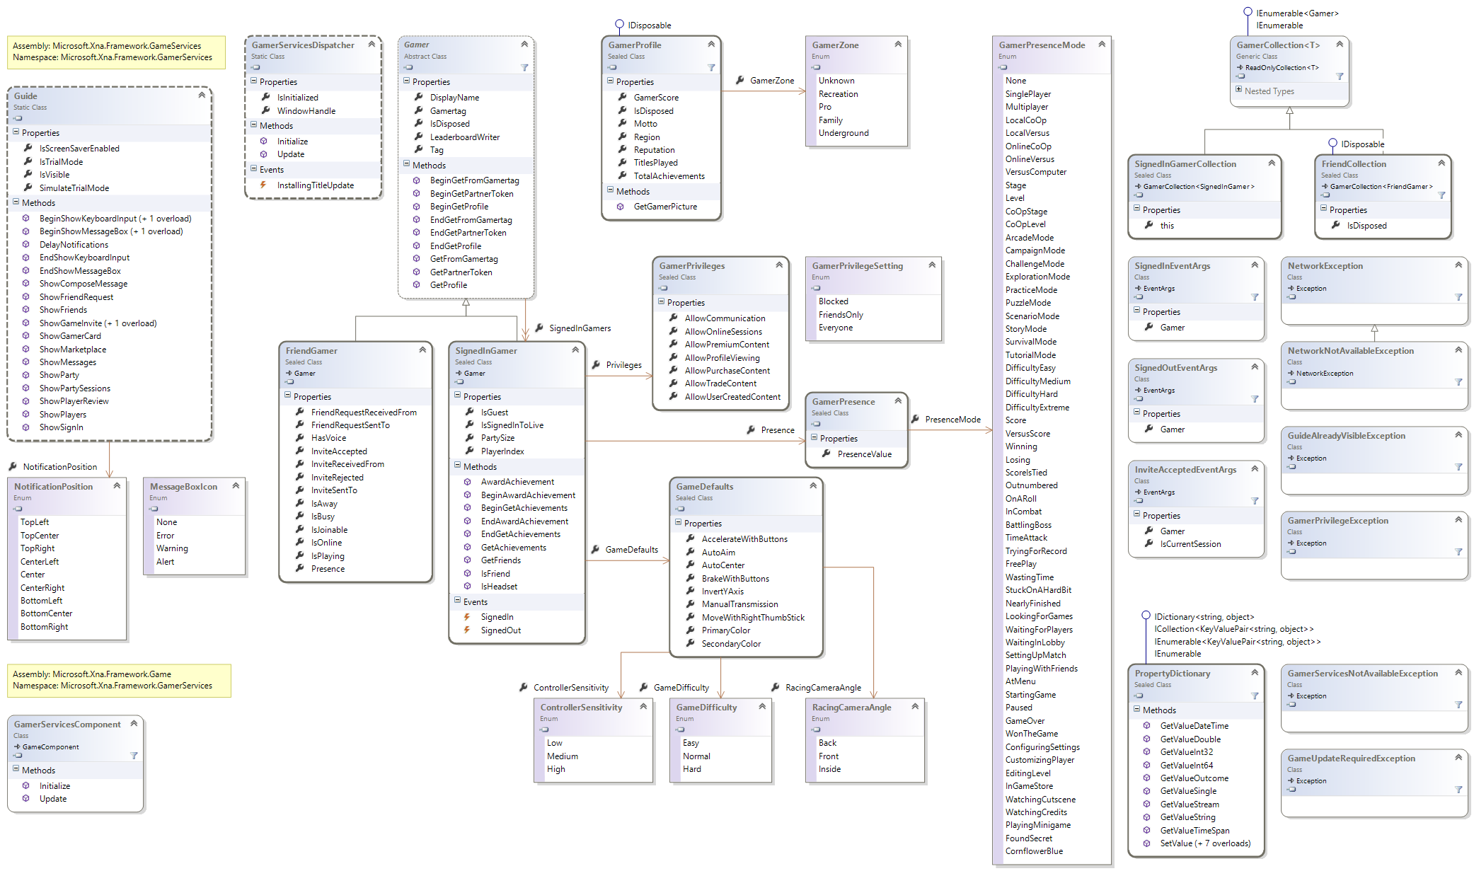
Task: Click the wrench icon beside IsScreenSaverEnabled in Guide
Action: coord(28,149)
